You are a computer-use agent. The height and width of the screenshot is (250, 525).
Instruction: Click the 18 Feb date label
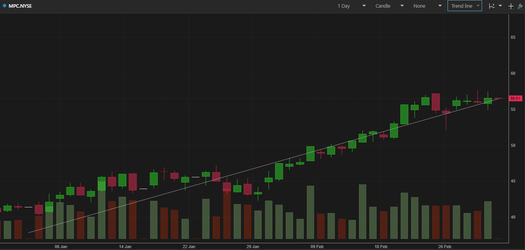coord(381,246)
